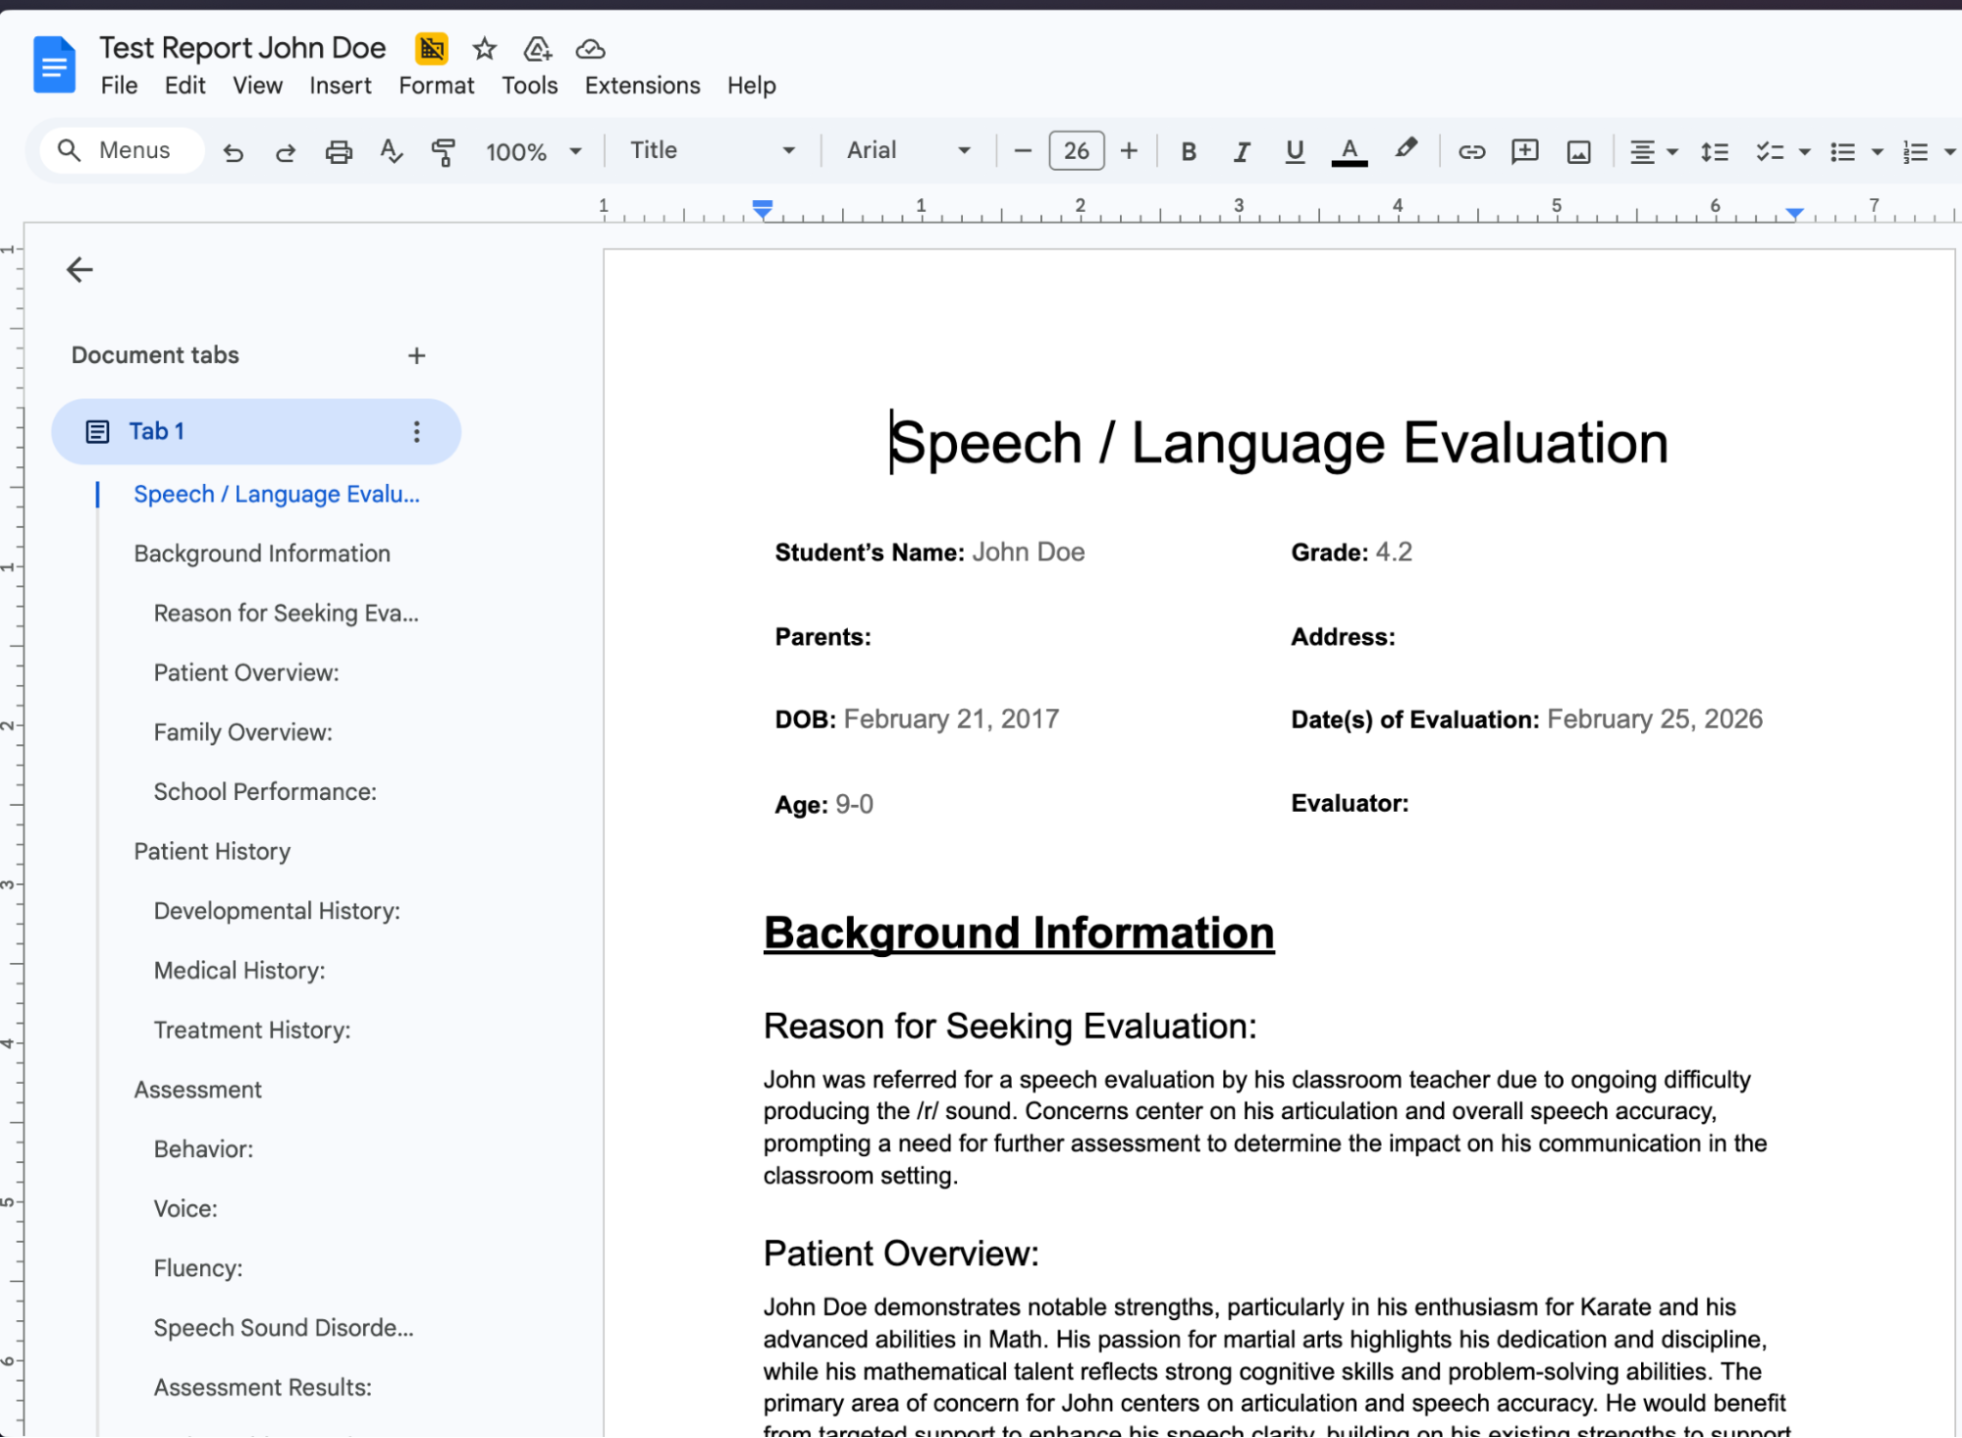Add a new document tab with the plus button
The image size is (1962, 1438).
pos(416,355)
